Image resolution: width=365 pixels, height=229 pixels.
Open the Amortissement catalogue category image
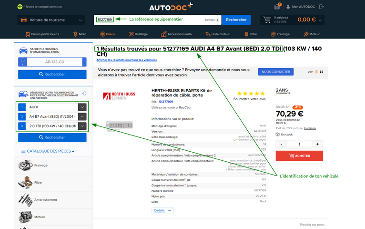(x=25, y=199)
